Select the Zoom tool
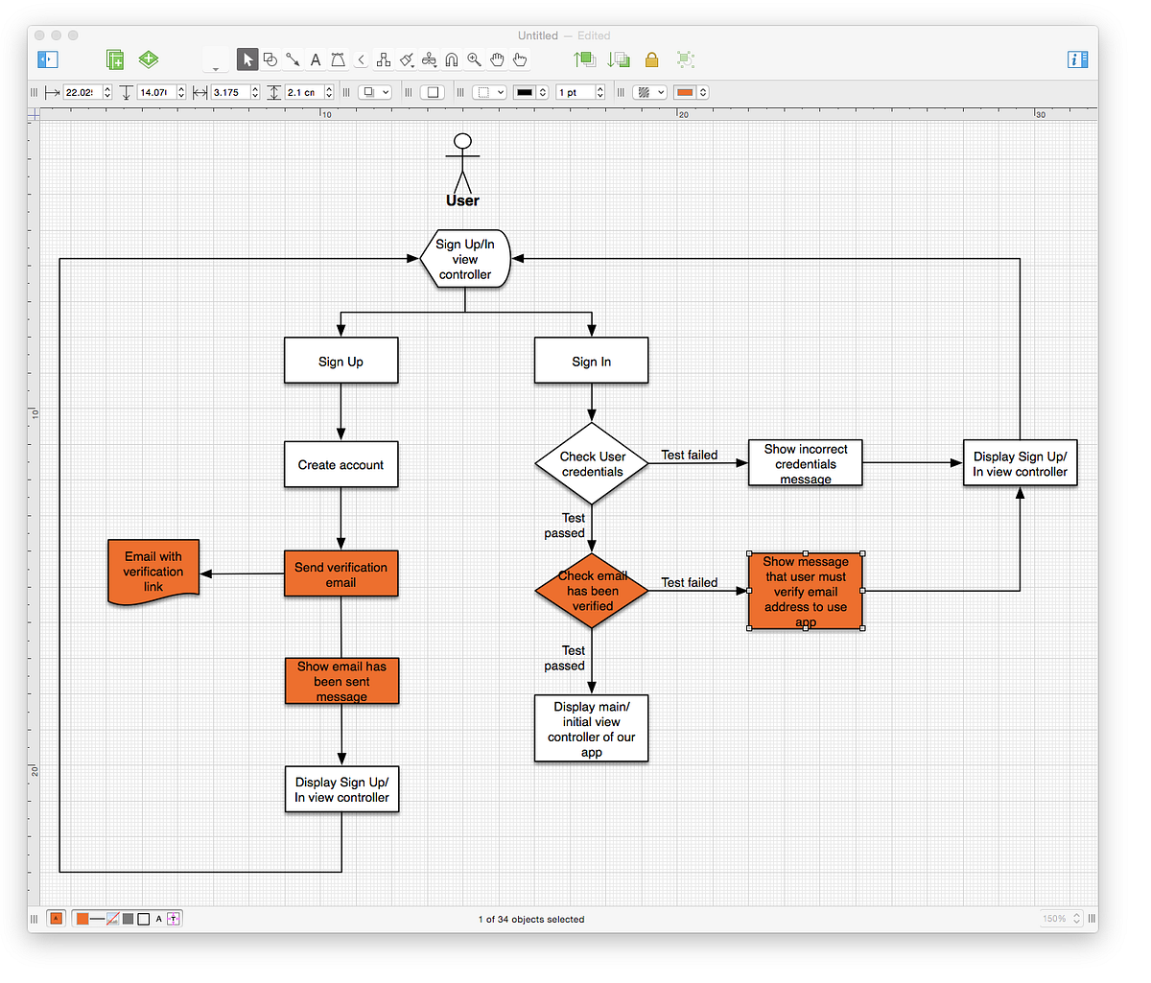Screen dimensions: 1151x983 pyautogui.click(x=474, y=59)
